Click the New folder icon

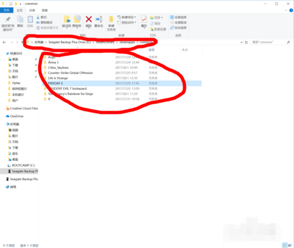click(111, 19)
